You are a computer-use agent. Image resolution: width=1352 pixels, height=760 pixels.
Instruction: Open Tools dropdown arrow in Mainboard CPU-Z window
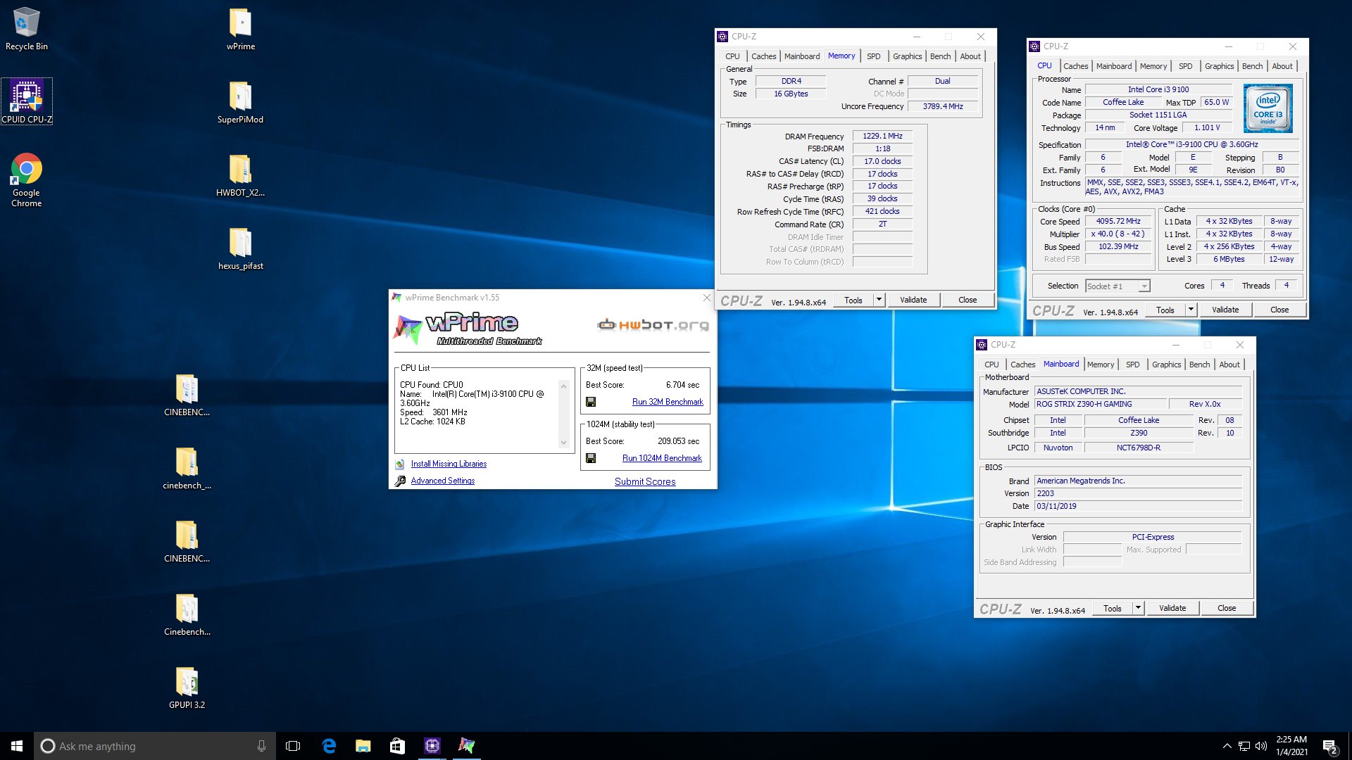pyautogui.click(x=1138, y=608)
